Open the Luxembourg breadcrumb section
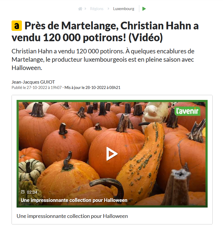223x228 pixels. tap(124, 9)
